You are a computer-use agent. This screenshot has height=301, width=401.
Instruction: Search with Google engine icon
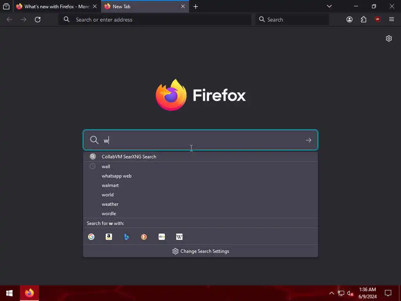pyautogui.click(x=91, y=237)
